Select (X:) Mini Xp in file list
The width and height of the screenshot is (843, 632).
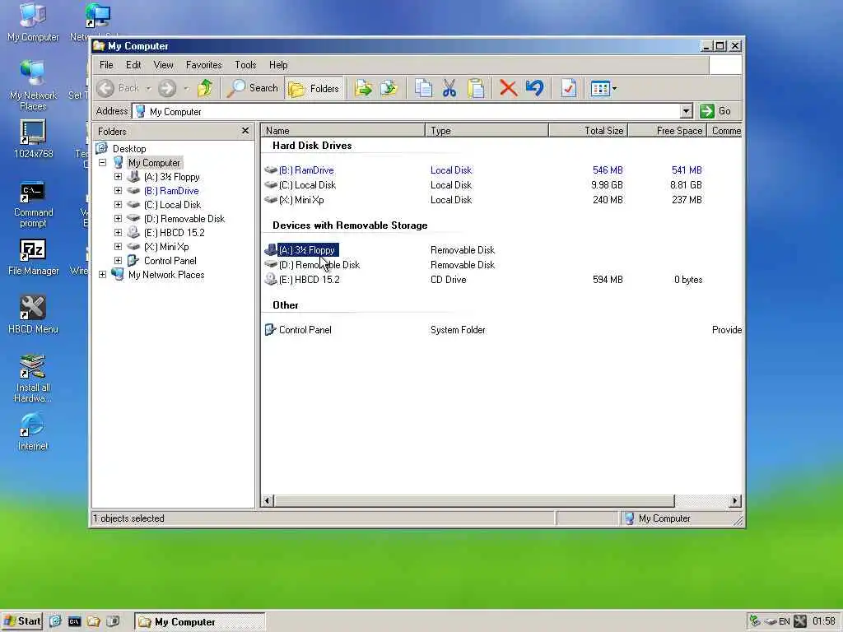[301, 200]
